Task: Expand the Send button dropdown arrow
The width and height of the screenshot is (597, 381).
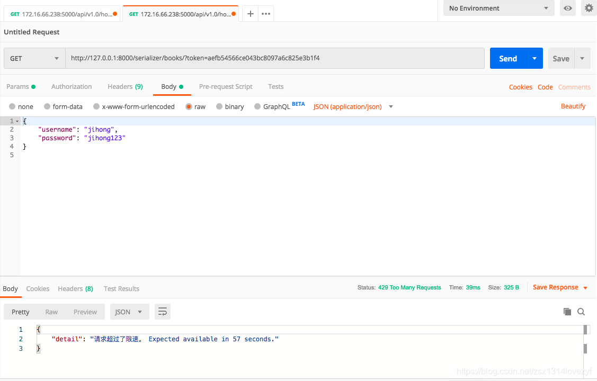Action: pos(534,58)
